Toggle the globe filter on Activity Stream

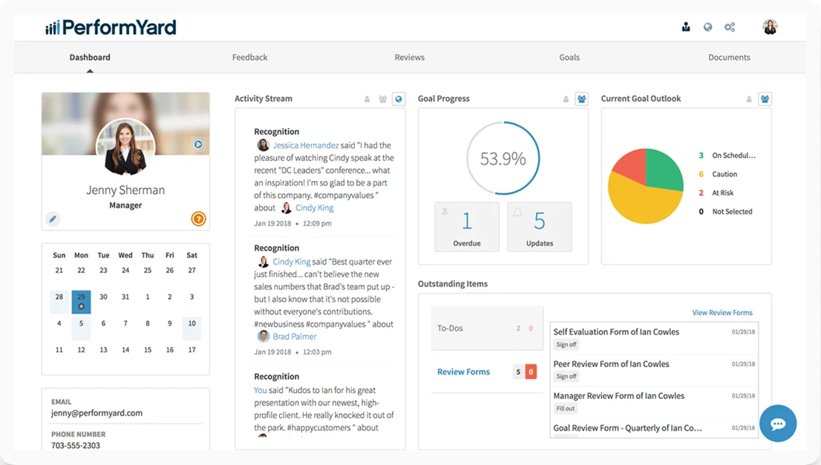(x=399, y=99)
